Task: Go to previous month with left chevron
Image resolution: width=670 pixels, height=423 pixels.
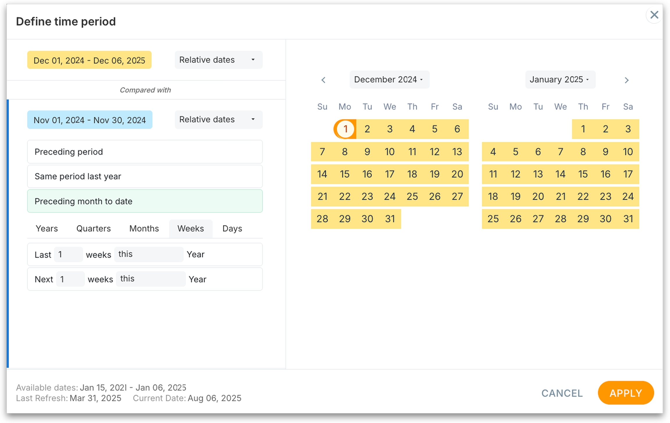Action: 323,80
